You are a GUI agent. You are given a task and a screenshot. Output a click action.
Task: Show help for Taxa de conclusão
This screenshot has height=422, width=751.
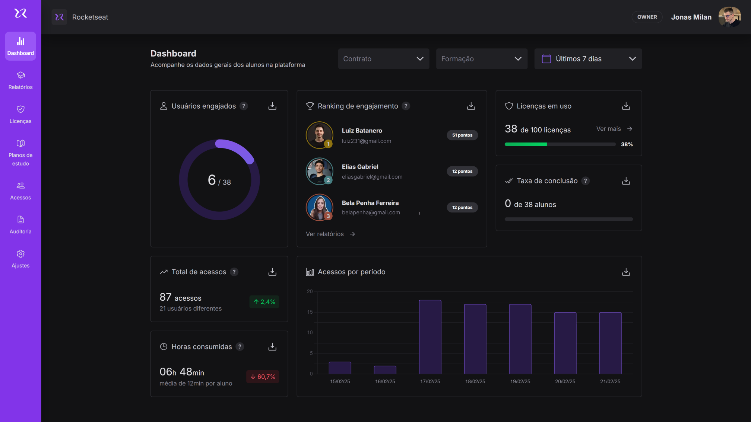pos(586,181)
